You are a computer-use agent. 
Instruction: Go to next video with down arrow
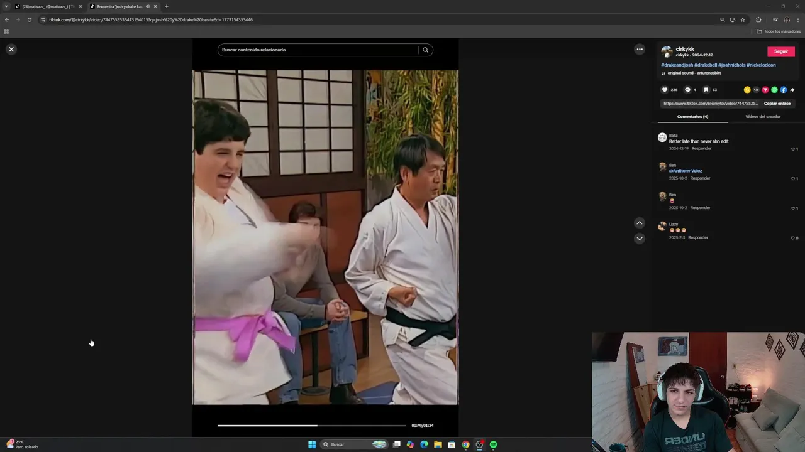(640, 239)
